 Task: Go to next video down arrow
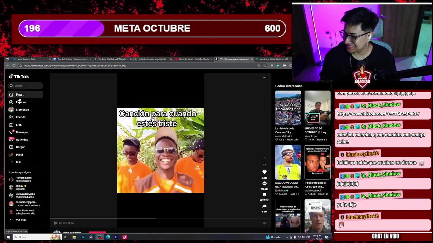coord(265,165)
